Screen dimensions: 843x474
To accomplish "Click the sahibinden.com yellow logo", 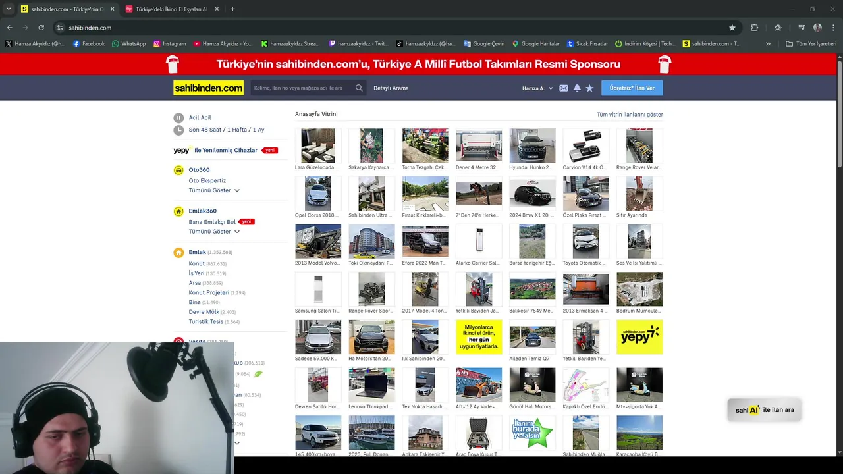I will [x=208, y=88].
